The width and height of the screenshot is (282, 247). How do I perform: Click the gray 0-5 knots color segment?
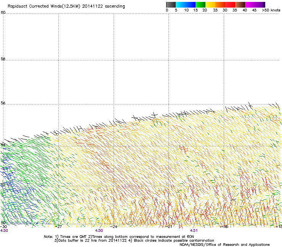click(x=171, y=5)
